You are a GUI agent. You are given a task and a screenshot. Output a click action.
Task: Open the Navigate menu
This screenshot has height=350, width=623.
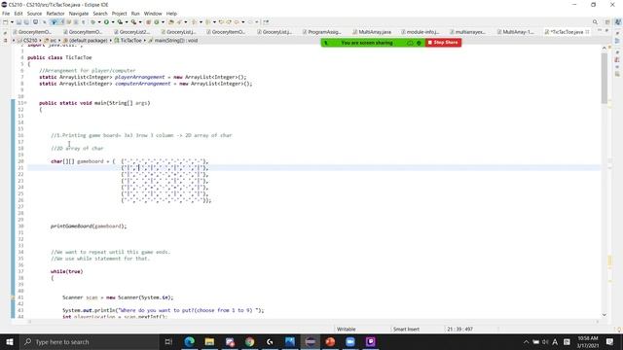[x=79, y=14]
